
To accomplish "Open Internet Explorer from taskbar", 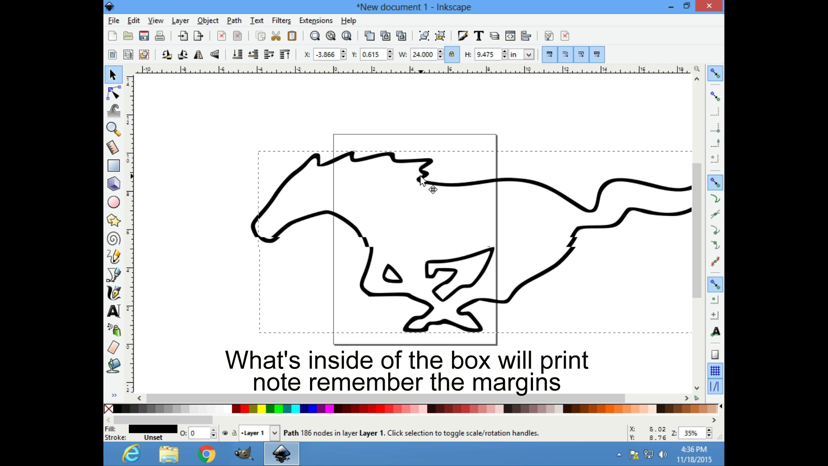I will [x=131, y=454].
